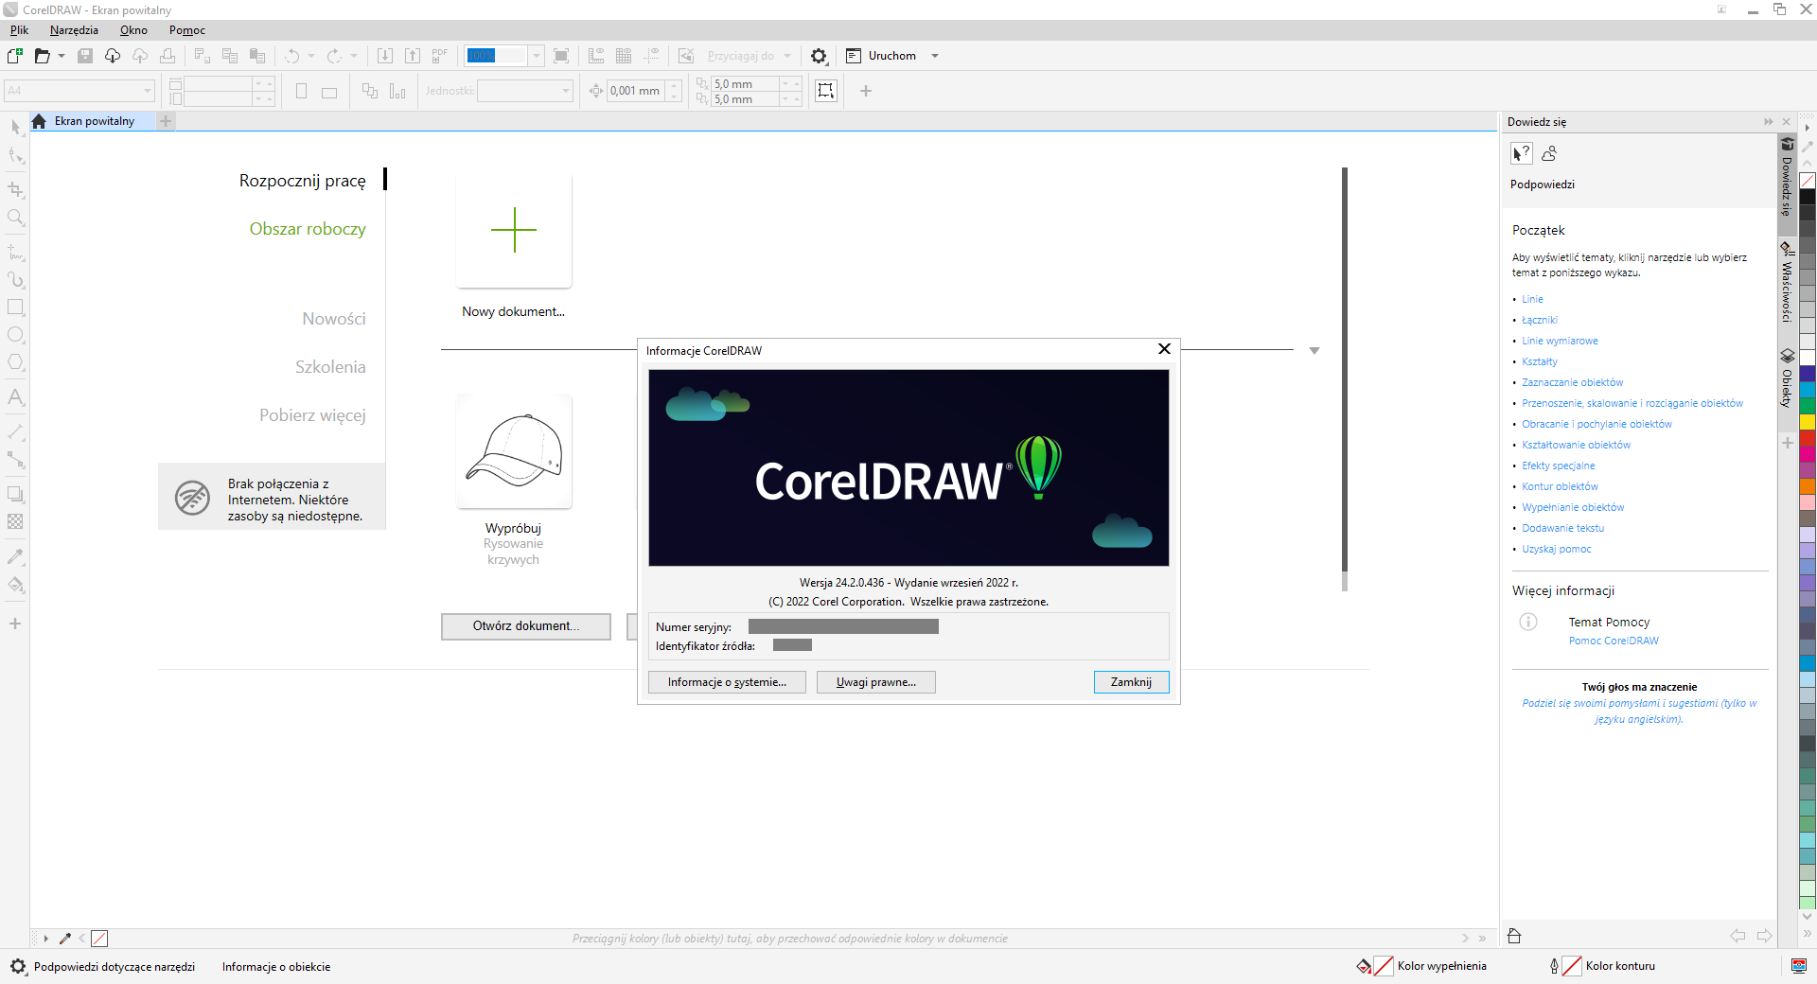The width and height of the screenshot is (1817, 984).
Task: Click the Wypróbuj cap drawing thumbnail
Action: pos(514,451)
